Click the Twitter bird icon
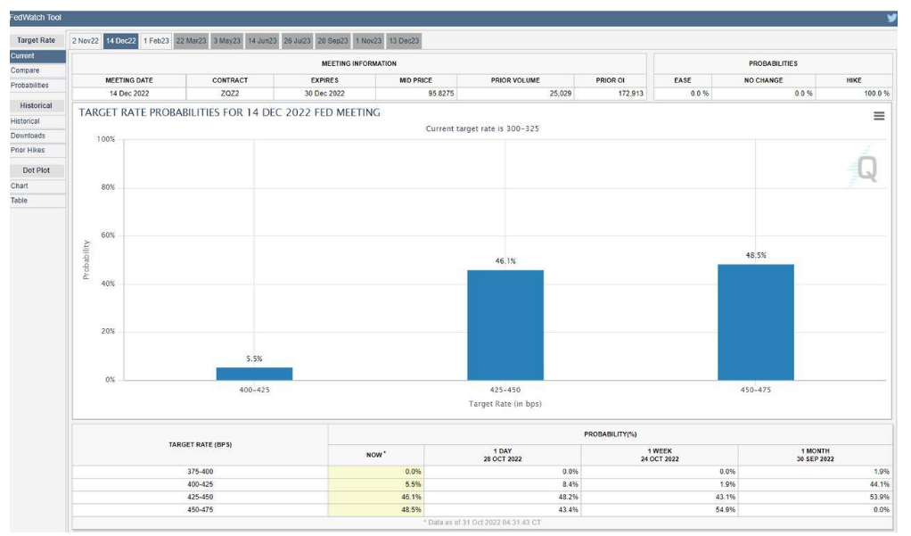Image resolution: width=911 pixels, height=536 pixels. point(891,18)
